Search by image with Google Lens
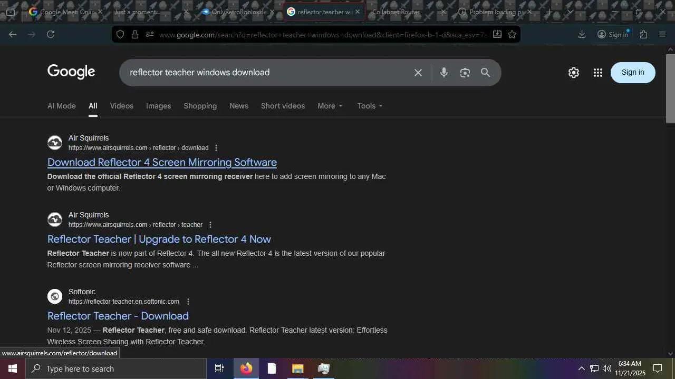 [465, 73]
